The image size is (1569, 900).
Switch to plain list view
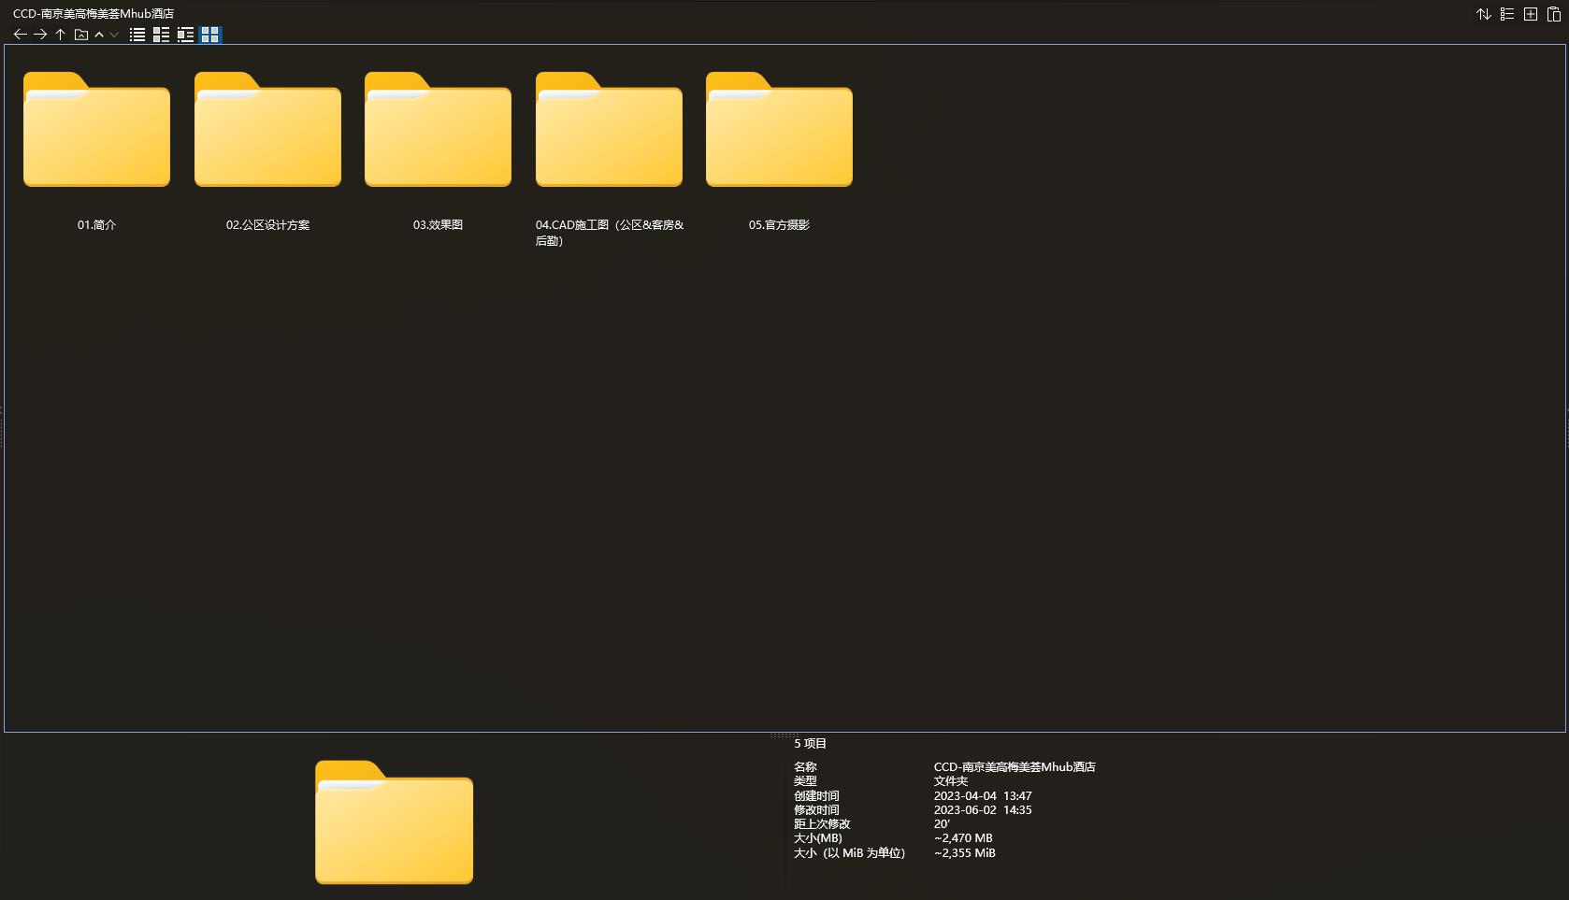137,35
